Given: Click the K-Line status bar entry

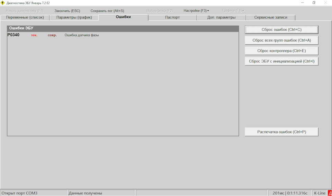Looking at the screenshot, I should (x=320, y=193).
